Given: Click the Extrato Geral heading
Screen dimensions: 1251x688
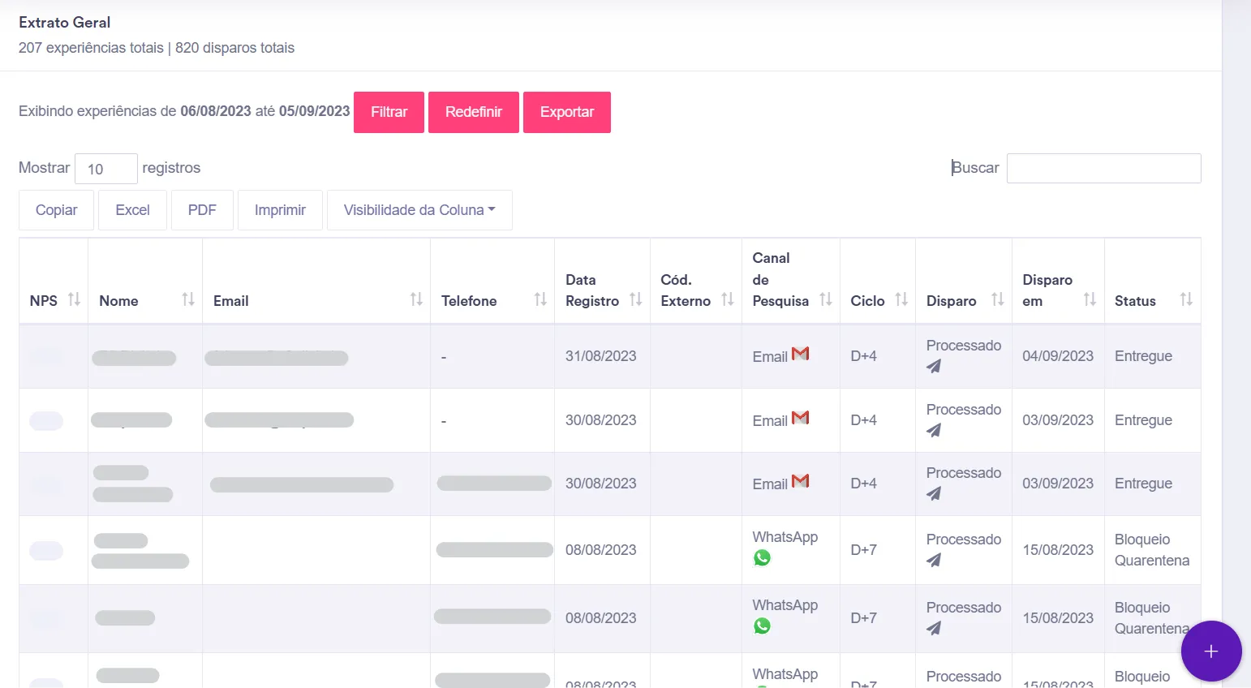Looking at the screenshot, I should tap(65, 23).
